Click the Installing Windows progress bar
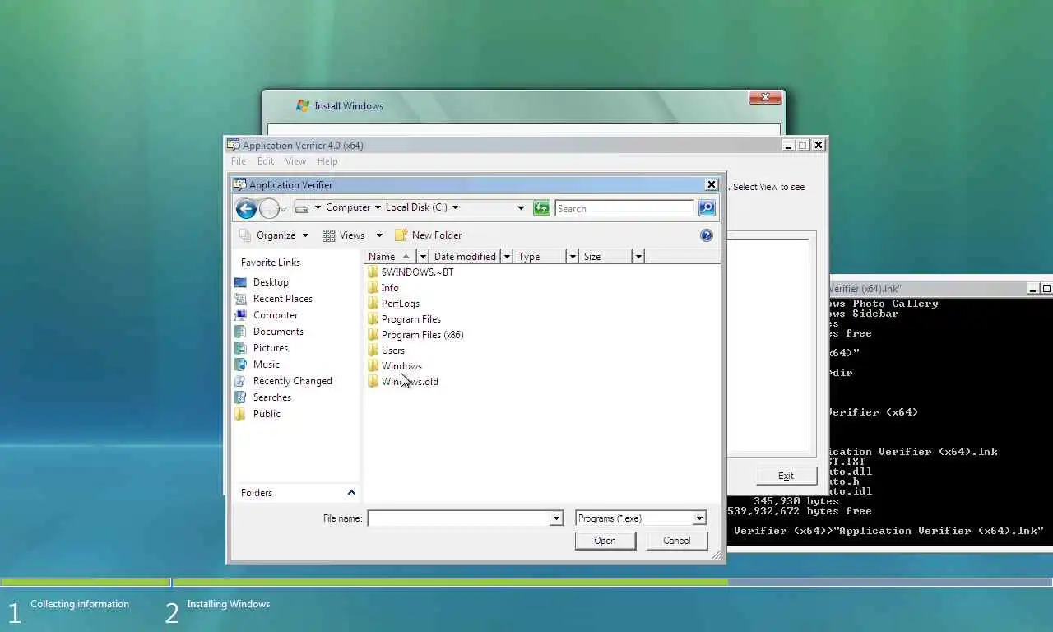Screen dimensions: 1053x632 (613, 582)
